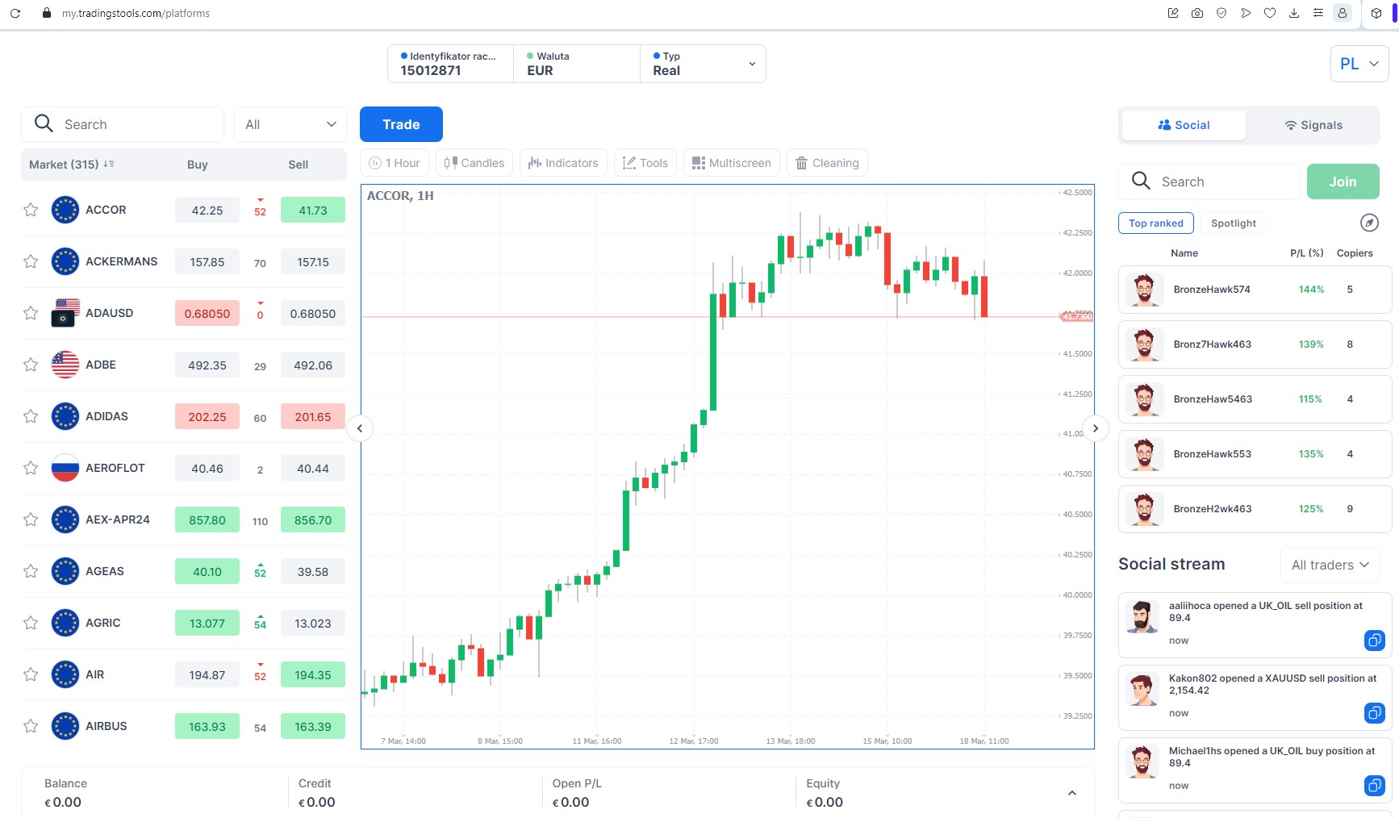
Task: Select the Spotlight tab
Action: (1233, 223)
